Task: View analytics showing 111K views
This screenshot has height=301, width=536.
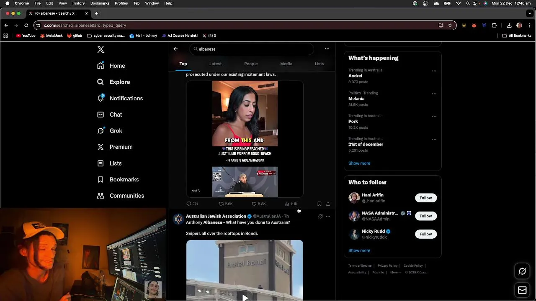Action: tap(291, 204)
